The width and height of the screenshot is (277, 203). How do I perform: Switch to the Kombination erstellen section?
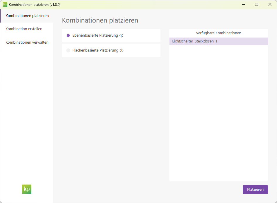click(24, 29)
